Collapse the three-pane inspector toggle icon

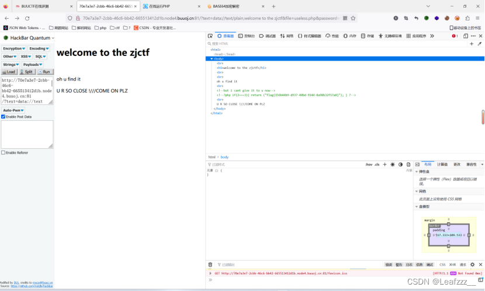click(417, 164)
